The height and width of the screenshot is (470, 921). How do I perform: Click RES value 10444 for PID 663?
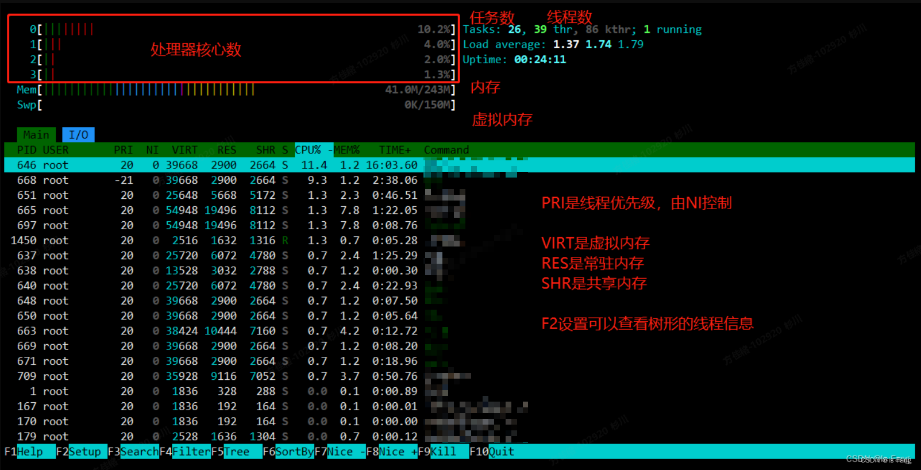221,331
